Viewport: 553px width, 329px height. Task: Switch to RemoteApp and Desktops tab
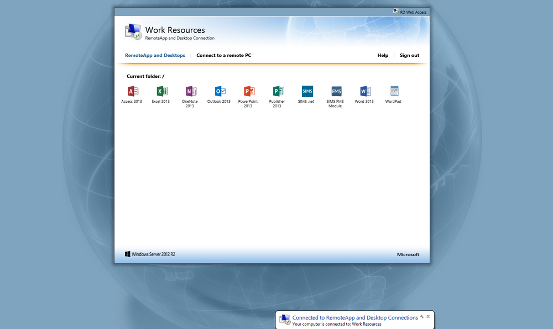click(x=155, y=55)
